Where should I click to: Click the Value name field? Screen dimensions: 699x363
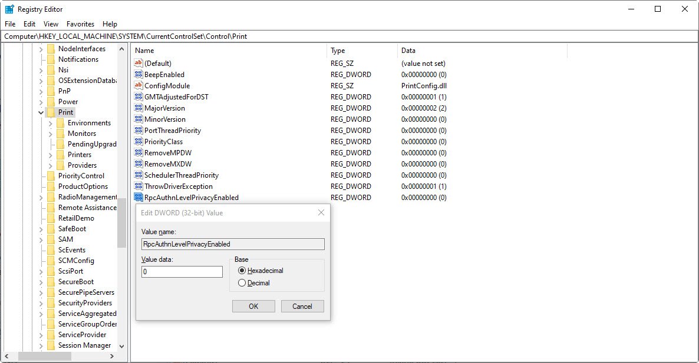pos(233,244)
